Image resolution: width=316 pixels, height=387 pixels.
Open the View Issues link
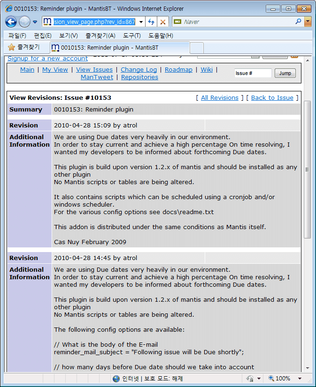point(94,70)
